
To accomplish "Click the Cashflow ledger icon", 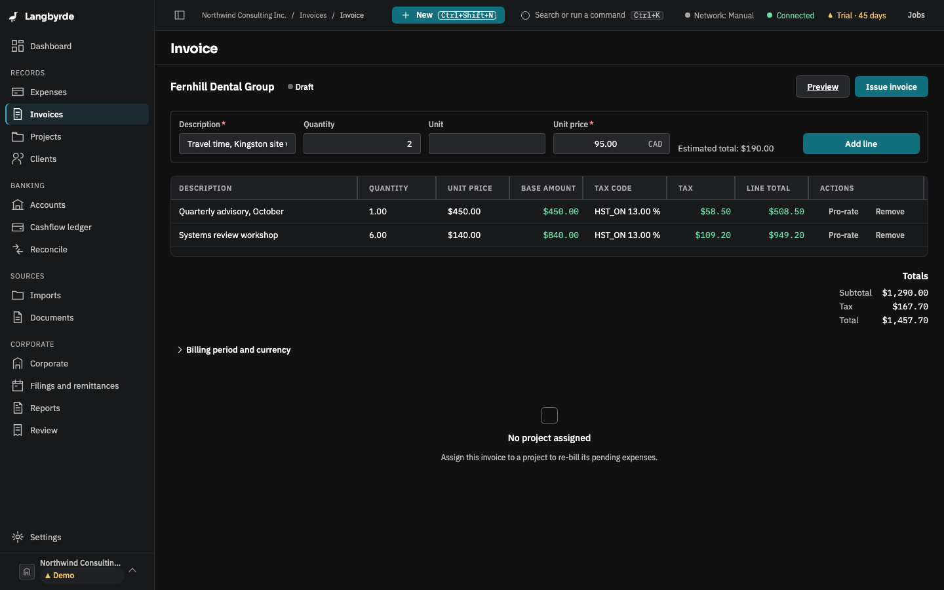I will tap(18, 227).
